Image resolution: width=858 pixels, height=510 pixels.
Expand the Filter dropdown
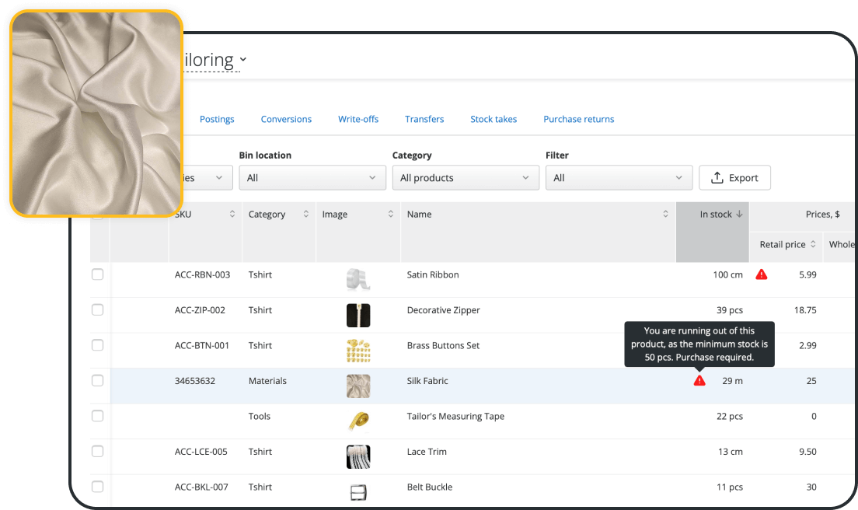click(x=619, y=177)
